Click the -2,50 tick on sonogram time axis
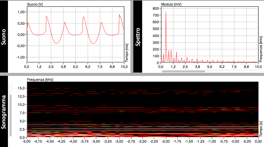Screen dimensions: 264x147 [142, 141]
